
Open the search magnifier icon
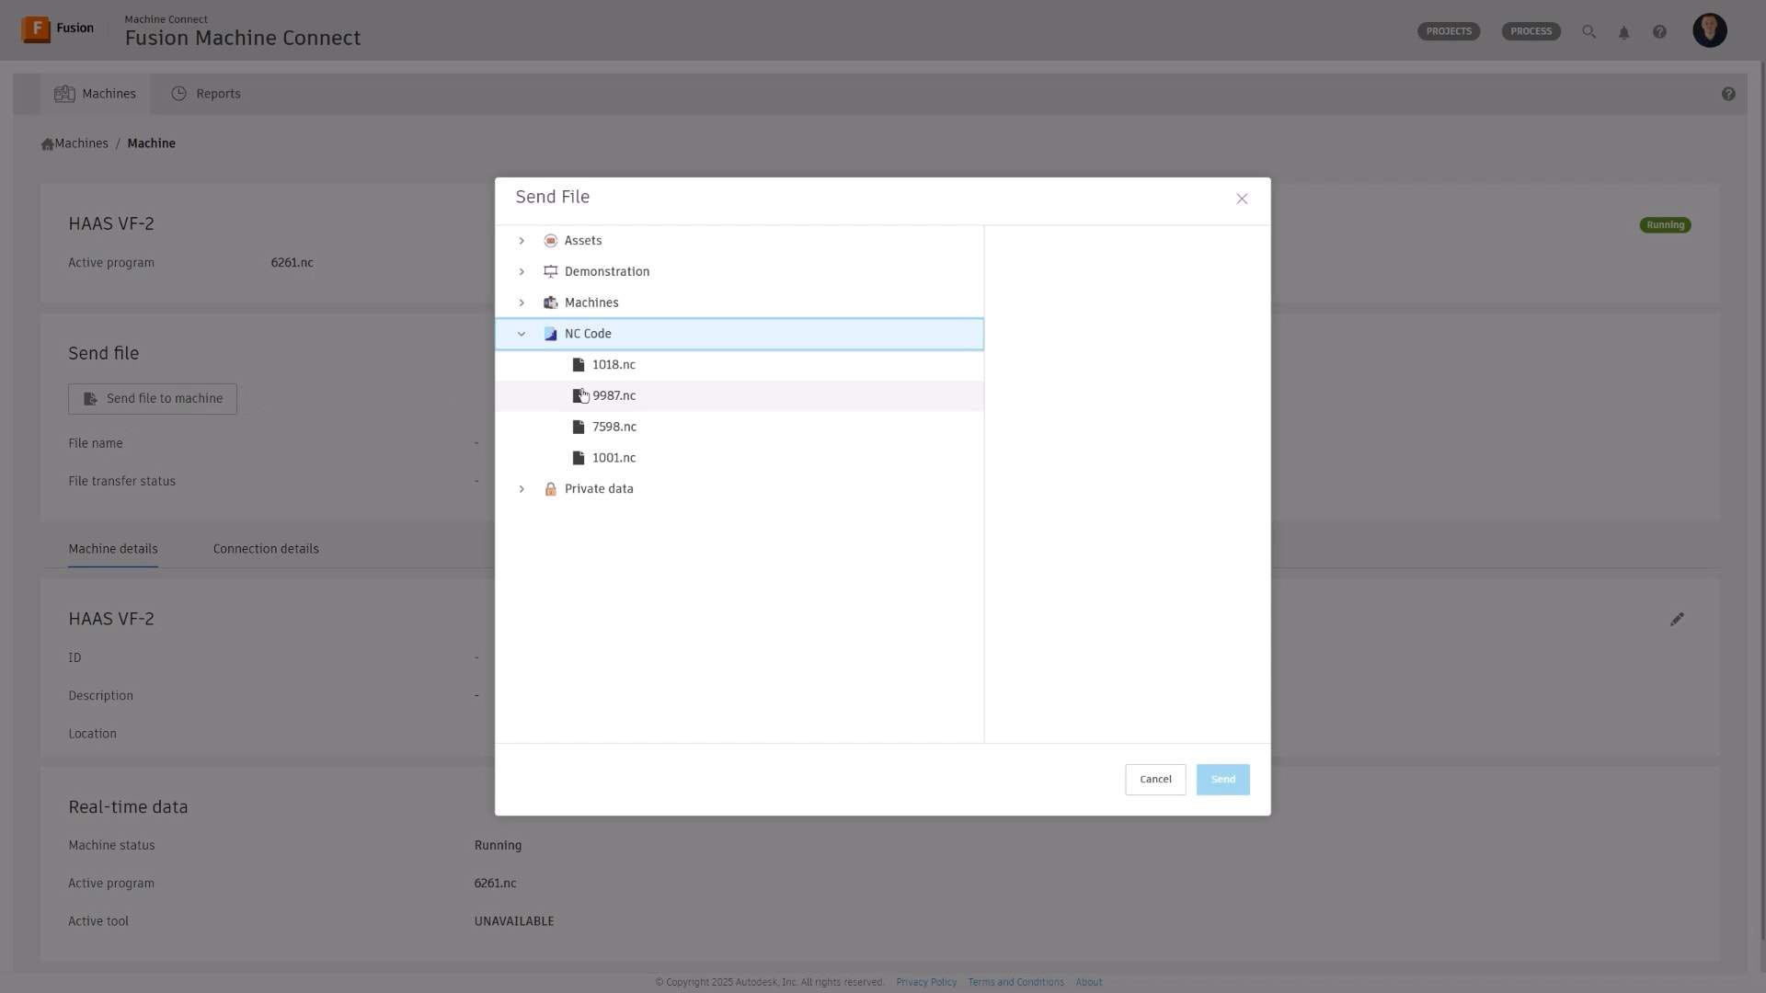click(x=1588, y=31)
